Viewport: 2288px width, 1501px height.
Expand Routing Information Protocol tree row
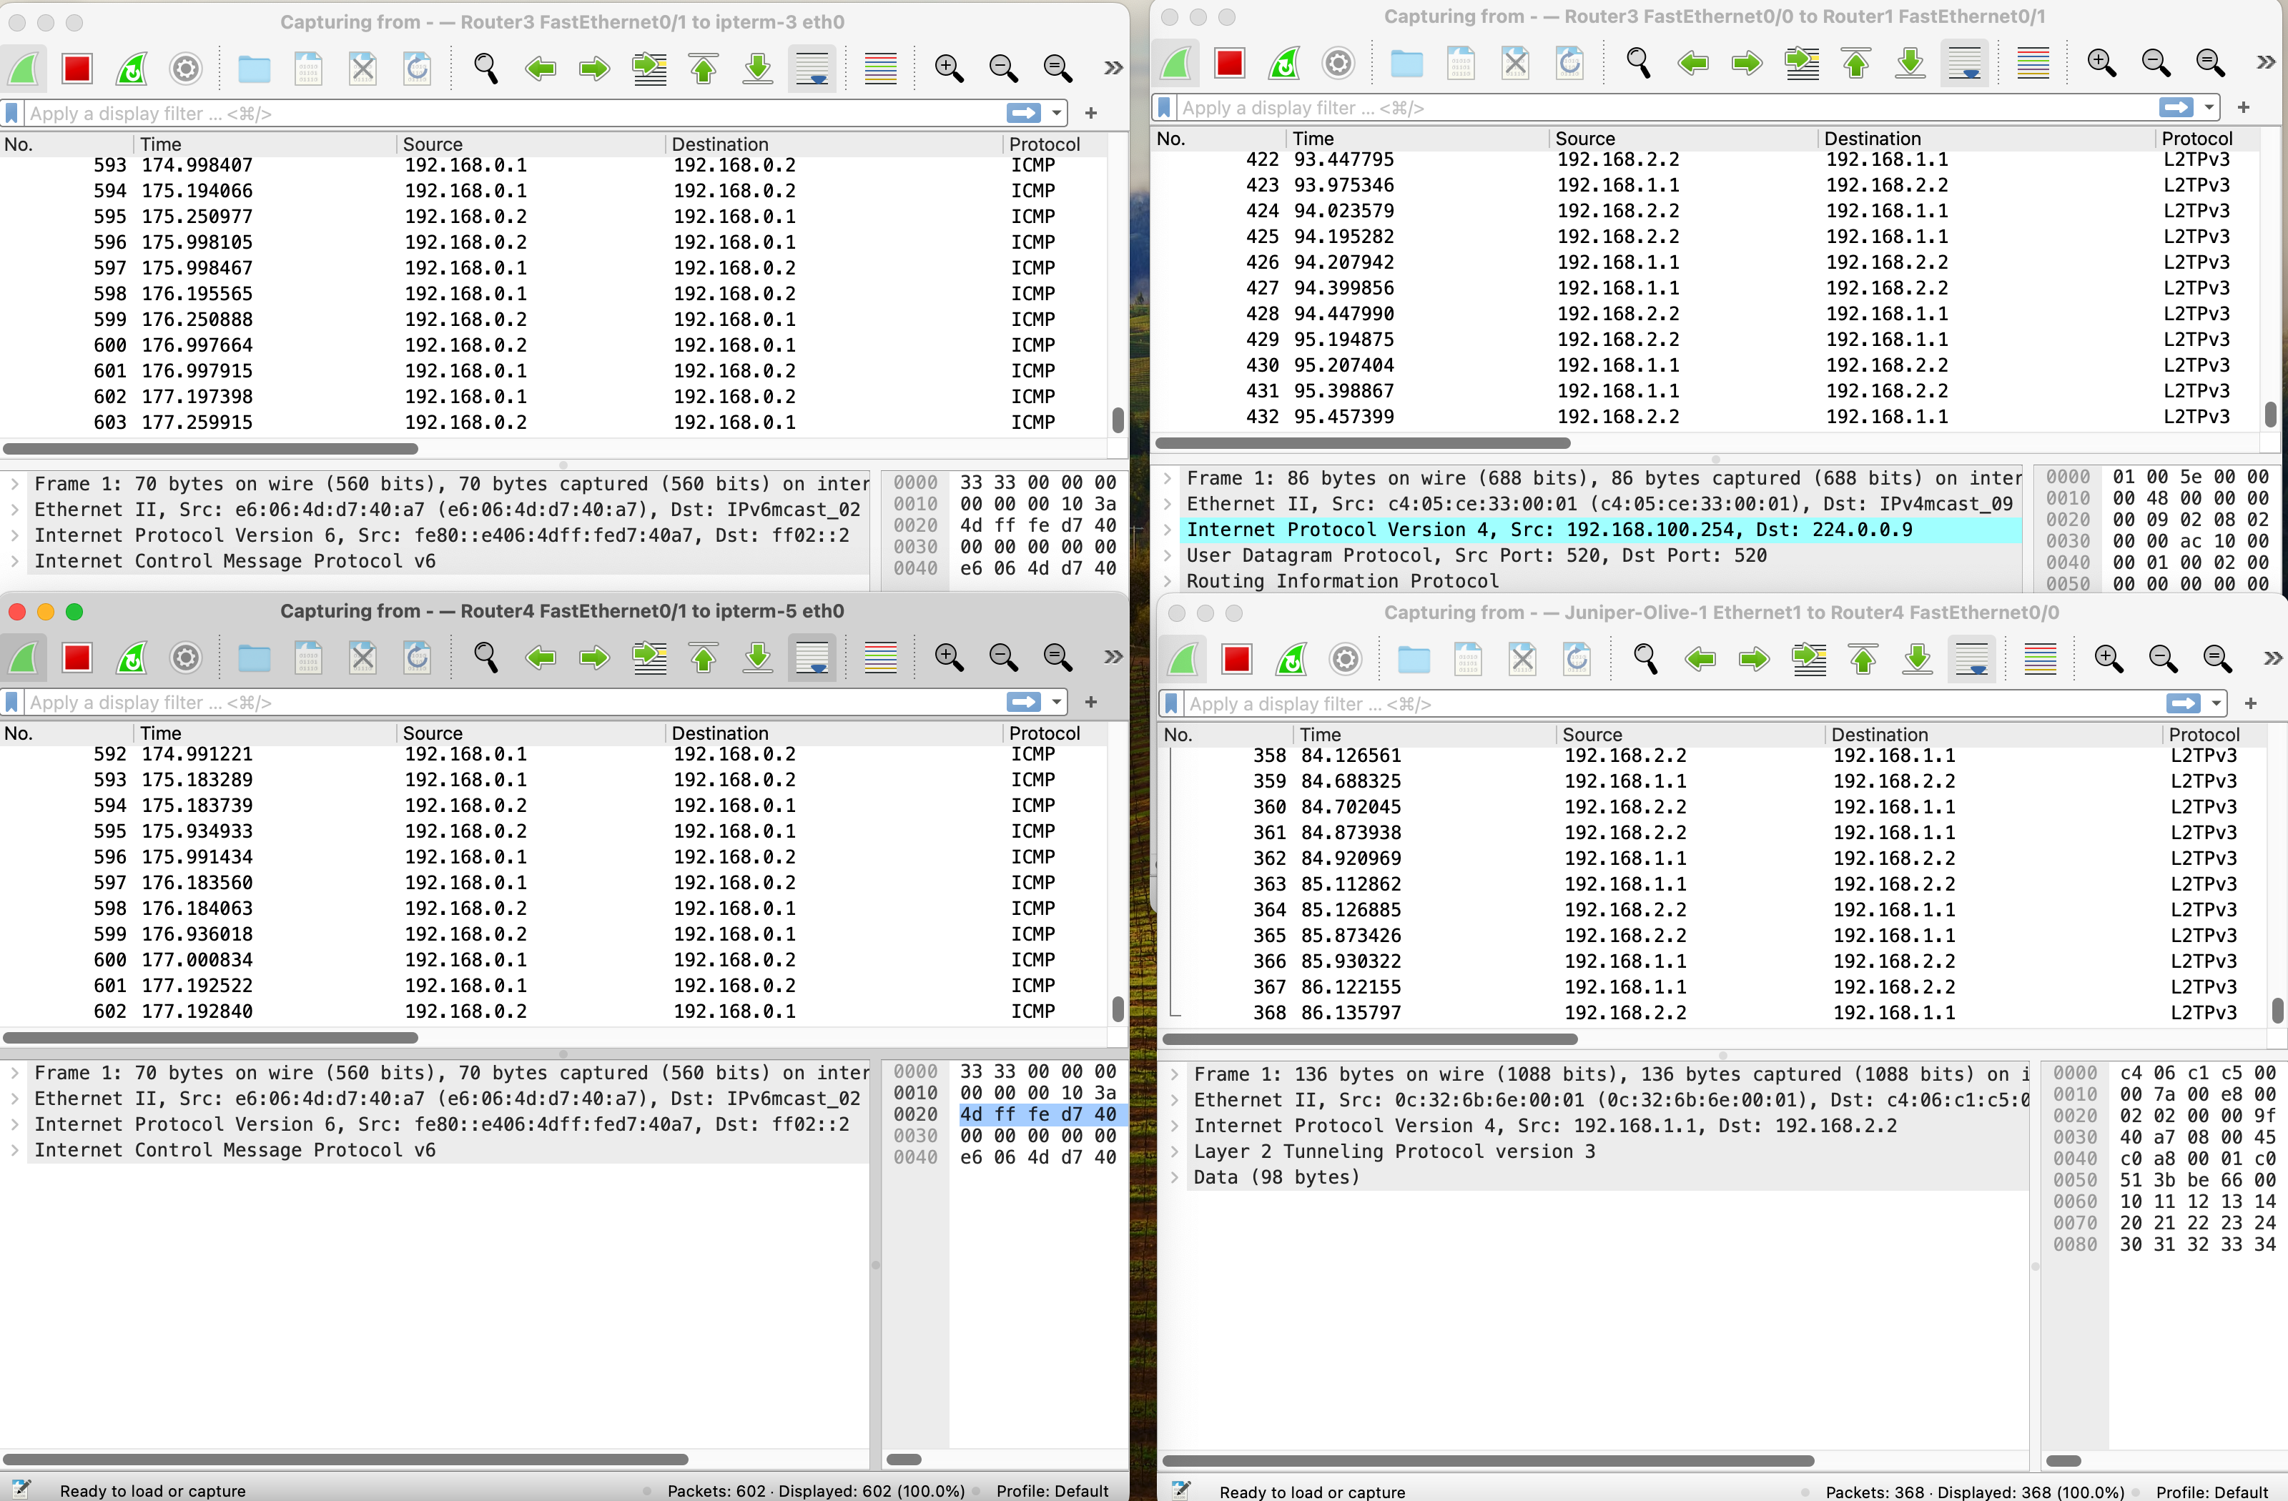coord(1166,581)
